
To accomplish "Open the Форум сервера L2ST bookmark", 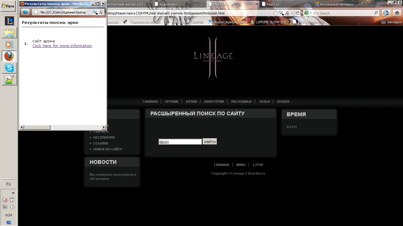I will click(x=228, y=22).
